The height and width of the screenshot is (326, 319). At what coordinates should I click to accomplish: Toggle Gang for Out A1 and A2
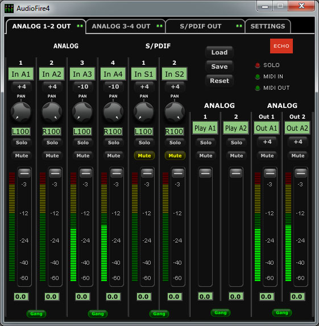pyautogui.click(x=282, y=313)
